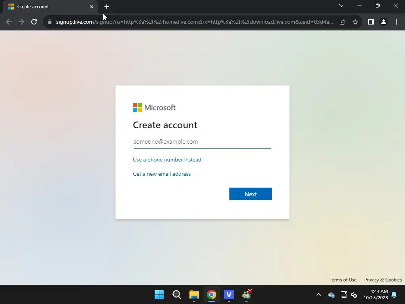Viewport: 405px width, 304px height.
Task: Click the browser forward arrow
Action: 21,22
